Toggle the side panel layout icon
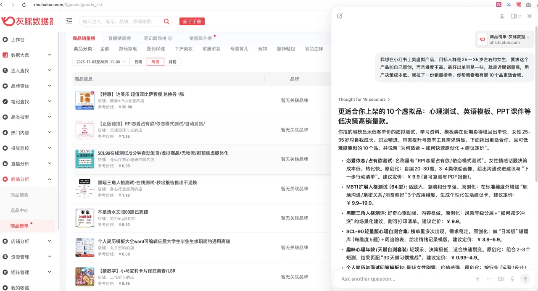The image size is (538, 291). tap(513, 16)
